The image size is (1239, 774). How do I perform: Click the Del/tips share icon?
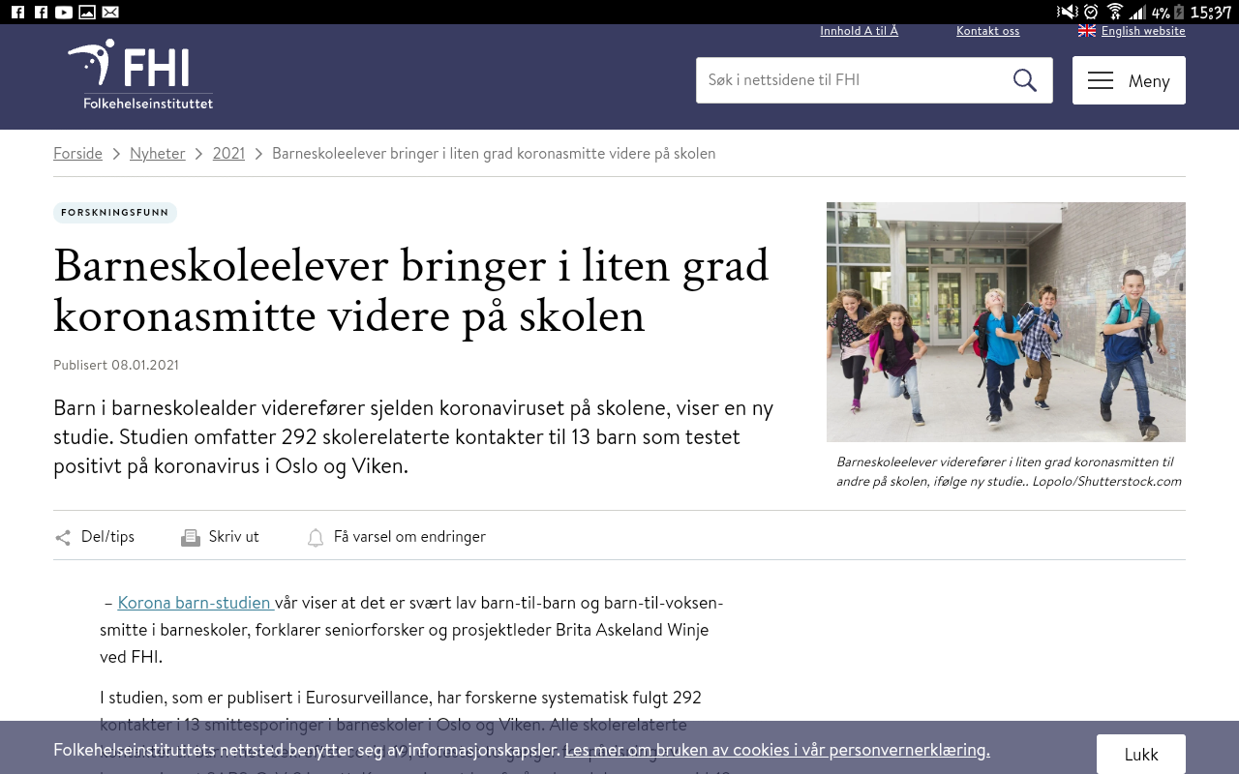pos(63,538)
